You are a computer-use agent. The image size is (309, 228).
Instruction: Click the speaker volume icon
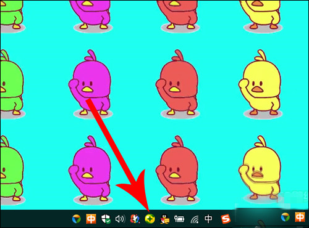pyautogui.click(x=120, y=219)
